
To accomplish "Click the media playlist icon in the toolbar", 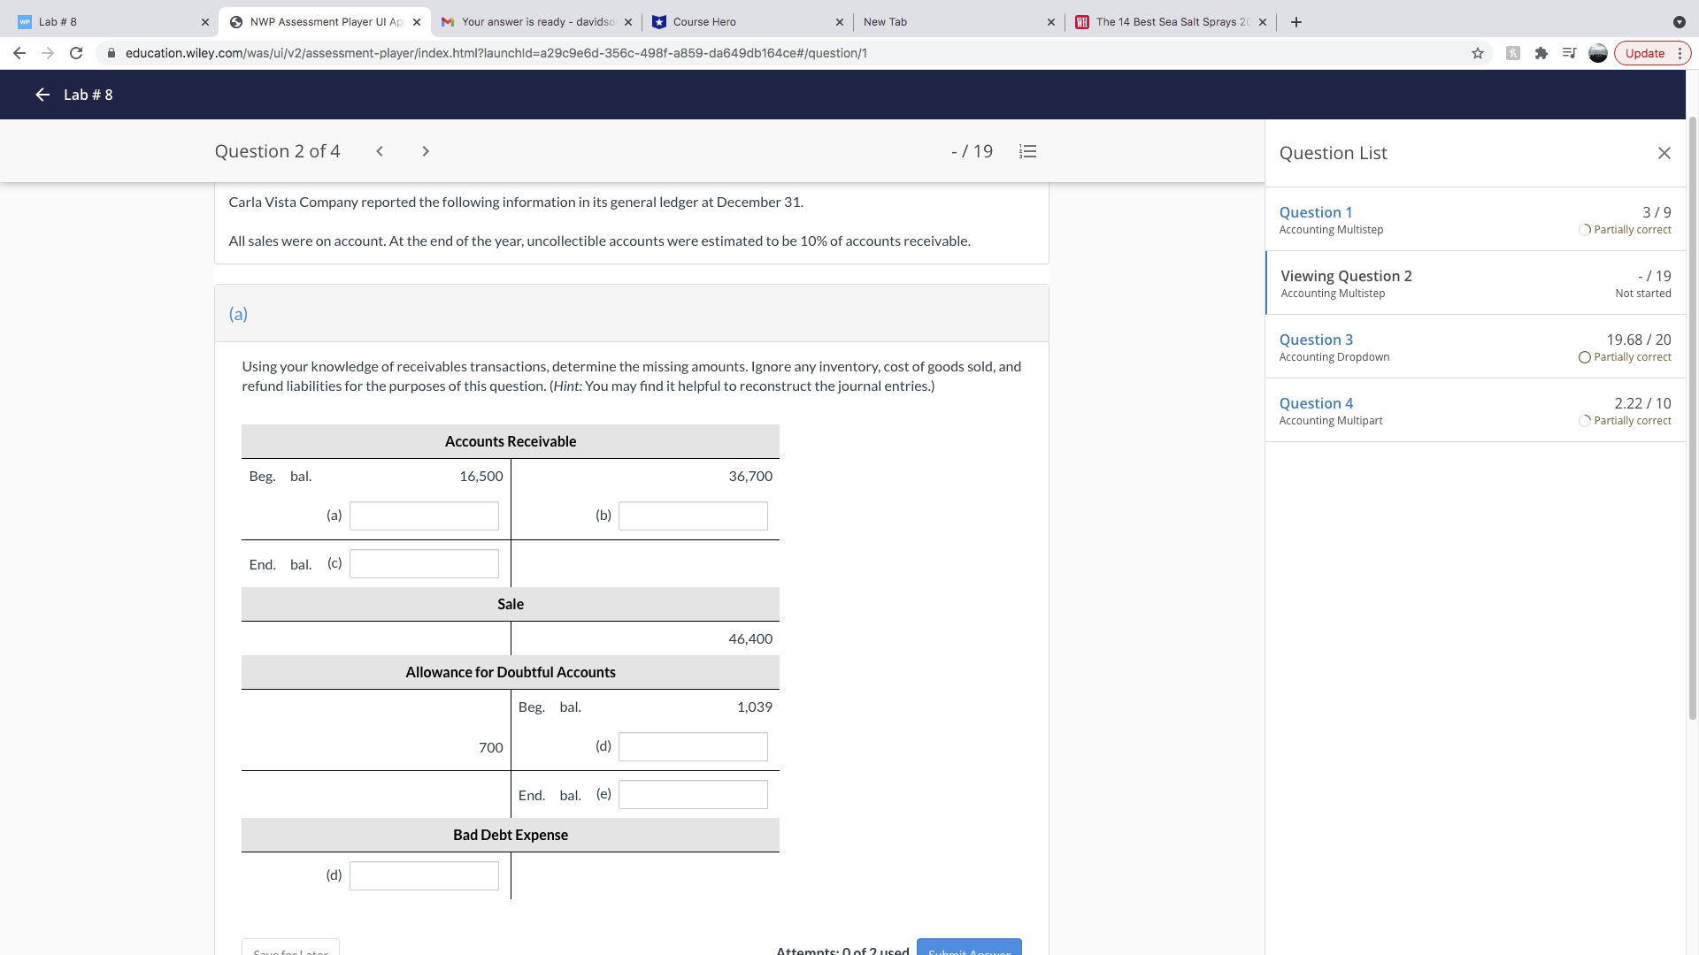I will click(1569, 53).
